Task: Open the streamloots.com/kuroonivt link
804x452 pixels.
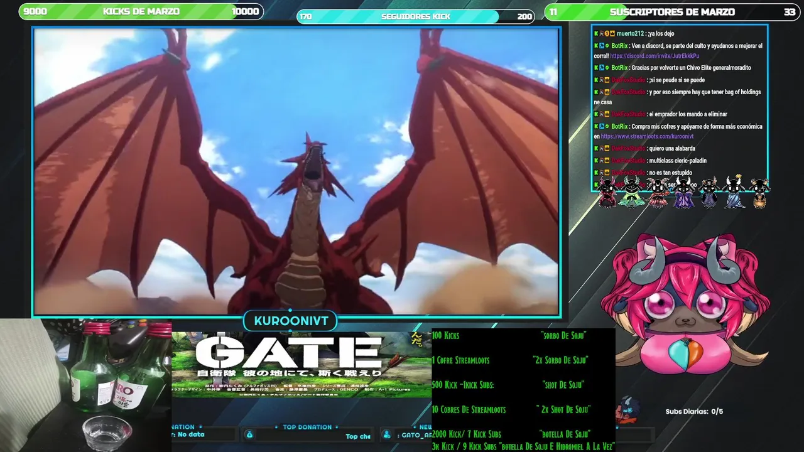Action: tap(647, 136)
